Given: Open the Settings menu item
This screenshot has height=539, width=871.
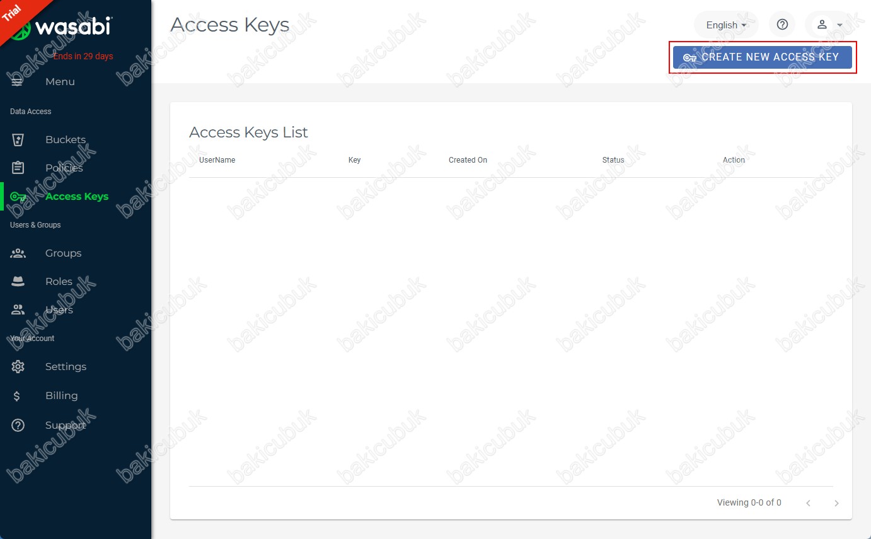Looking at the screenshot, I should pos(66,367).
